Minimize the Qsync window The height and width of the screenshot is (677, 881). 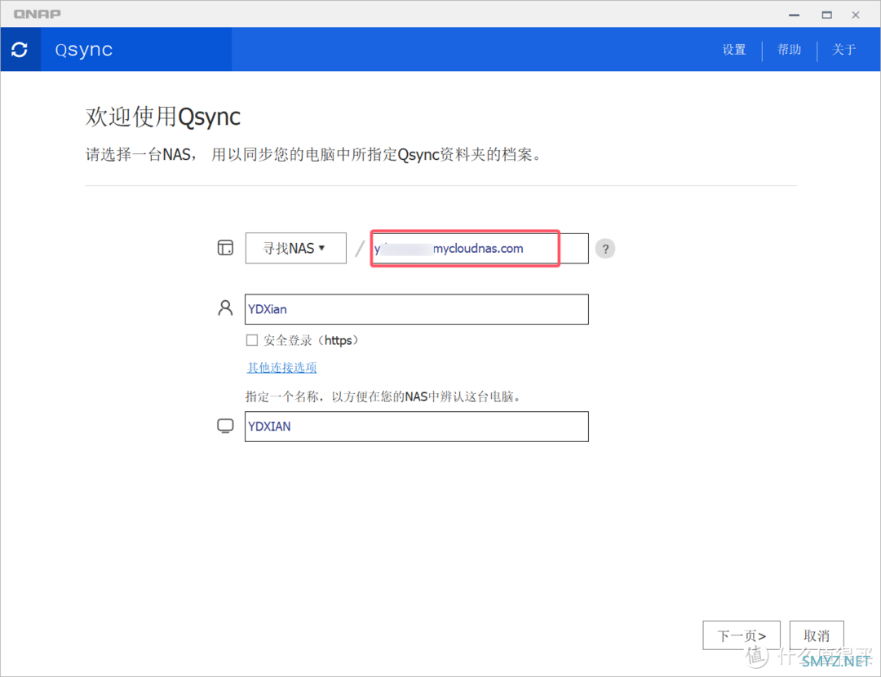[x=794, y=15]
